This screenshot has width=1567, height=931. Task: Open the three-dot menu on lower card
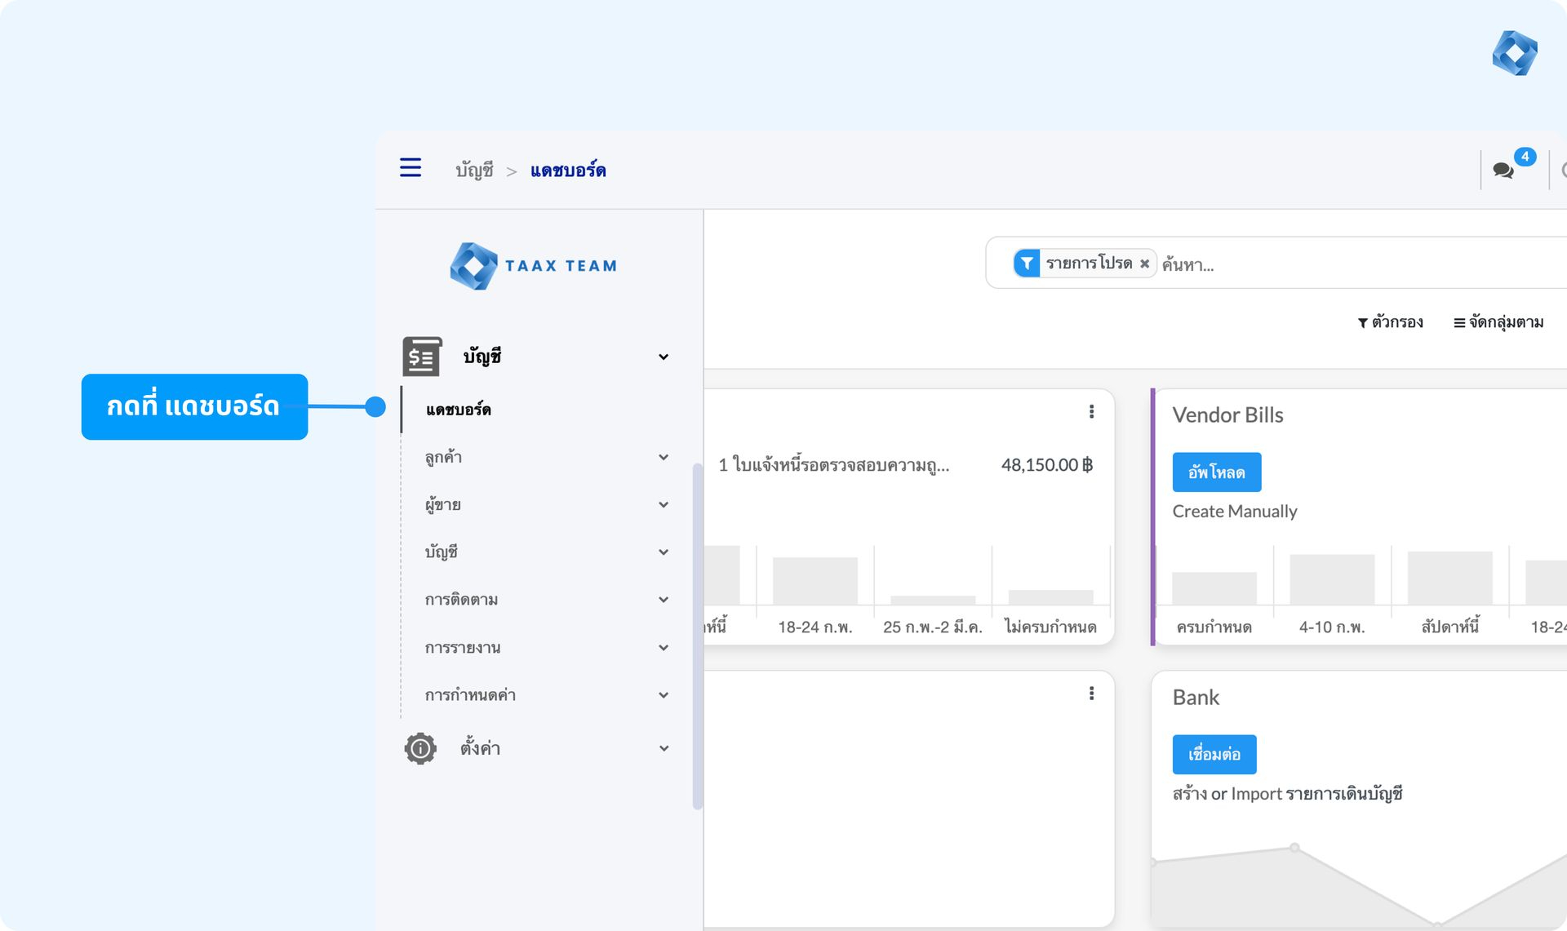point(1091,694)
